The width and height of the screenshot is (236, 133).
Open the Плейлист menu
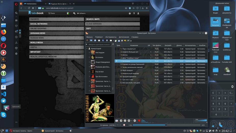point(99,37)
